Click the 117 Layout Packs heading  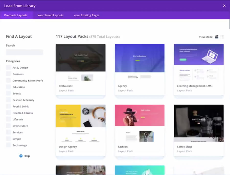(x=72, y=36)
